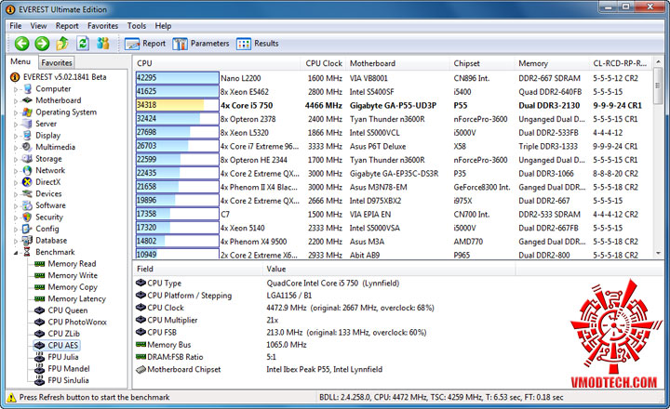The width and height of the screenshot is (670, 409).
Task: Sort by the Motherboard column header
Action: coord(398,63)
